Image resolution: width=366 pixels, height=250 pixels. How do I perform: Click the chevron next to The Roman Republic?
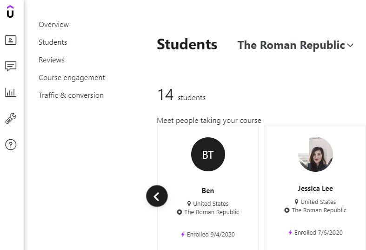(350, 46)
